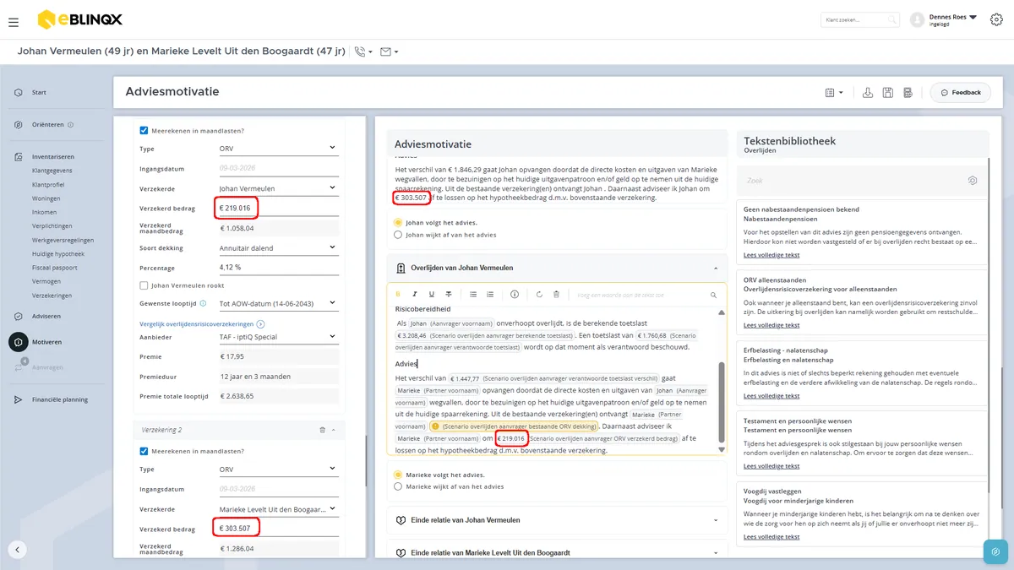Delete Verzekering 2 with the trash icon
The height and width of the screenshot is (570, 1014).
point(322,430)
